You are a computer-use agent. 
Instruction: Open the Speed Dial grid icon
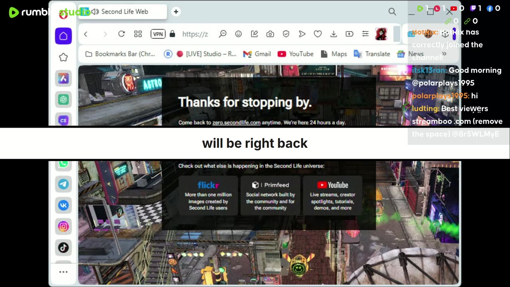click(138, 34)
